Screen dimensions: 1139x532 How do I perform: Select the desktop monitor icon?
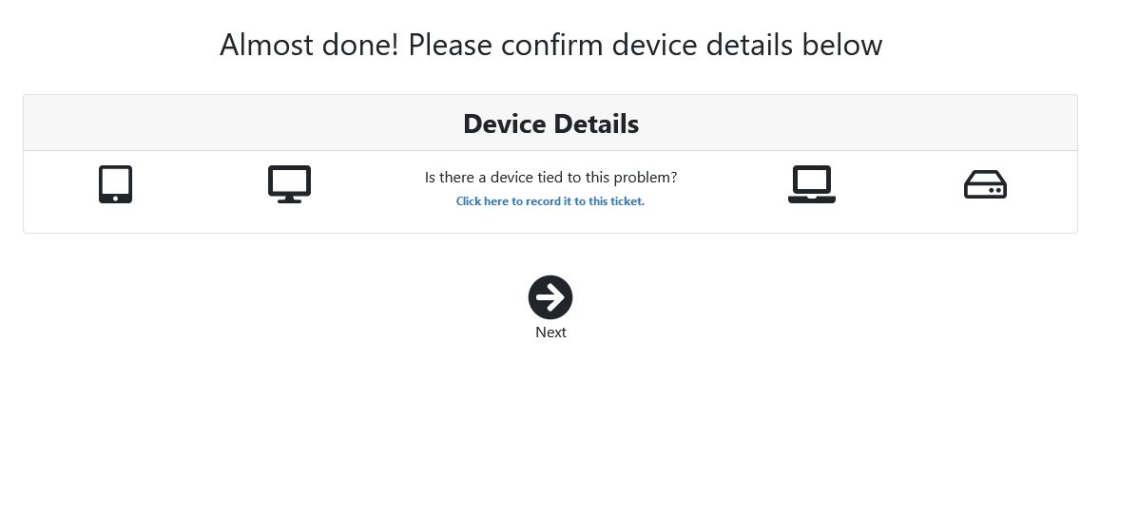click(289, 184)
